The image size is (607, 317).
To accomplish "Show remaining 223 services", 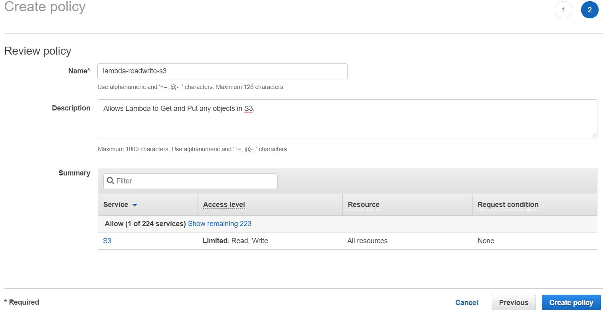I will [x=219, y=224].
